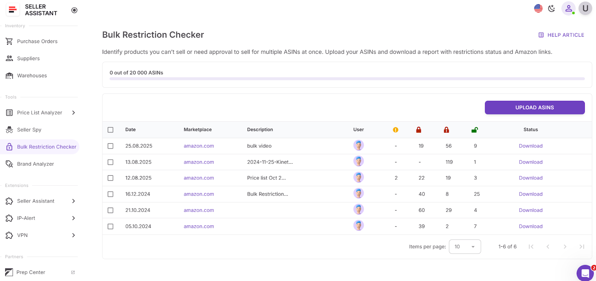Download the 05.10.2024 report
The image size is (596, 281).
(530, 226)
